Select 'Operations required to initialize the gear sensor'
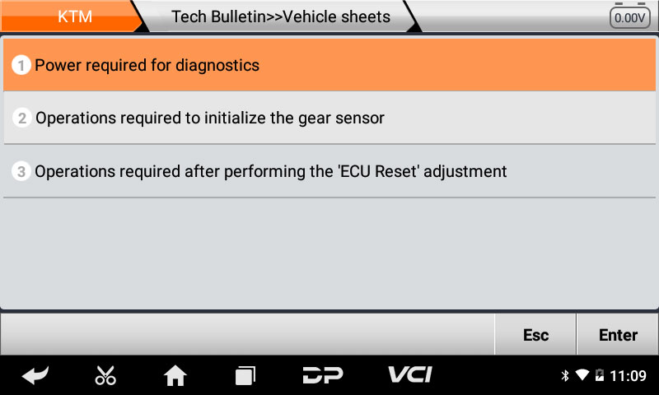Image resolution: width=659 pixels, height=395 pixels. point(329,118)
